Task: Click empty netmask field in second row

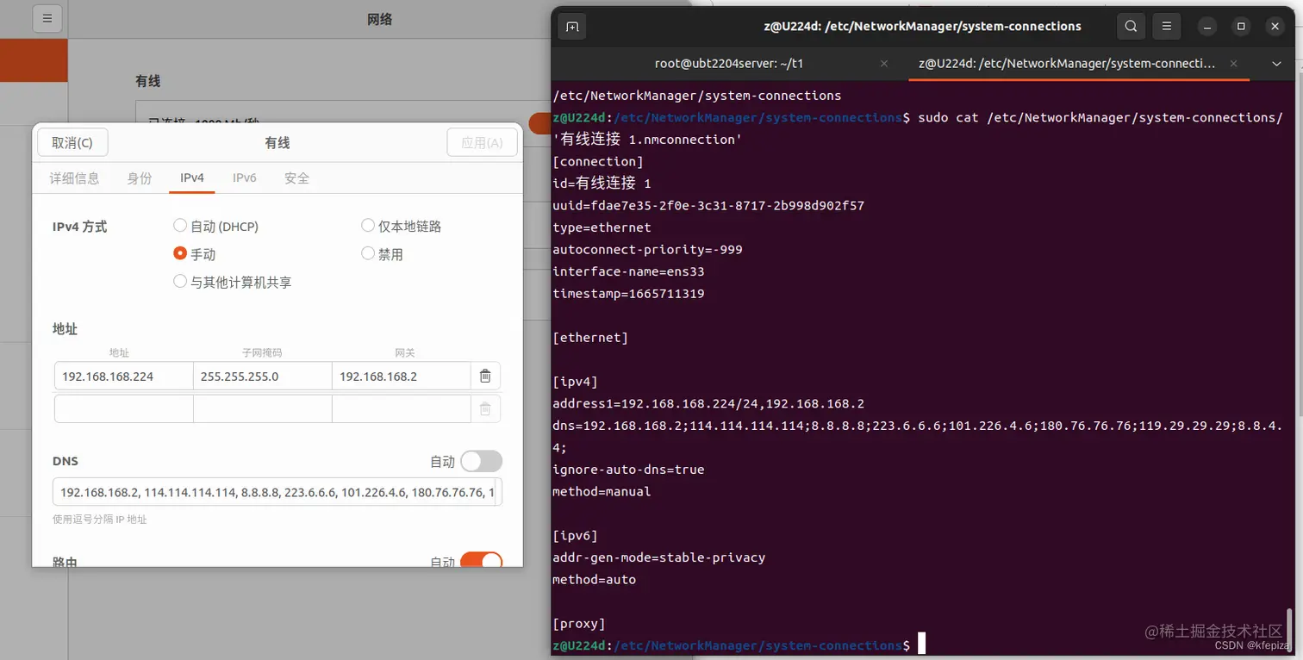Action: pos(263,409)
